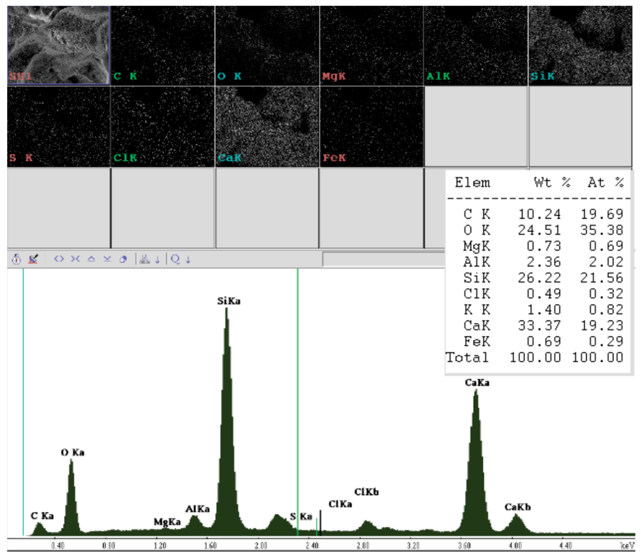Screen dimensions: 641x560
Task: Select the FeK element map
Action: point(371,126)
